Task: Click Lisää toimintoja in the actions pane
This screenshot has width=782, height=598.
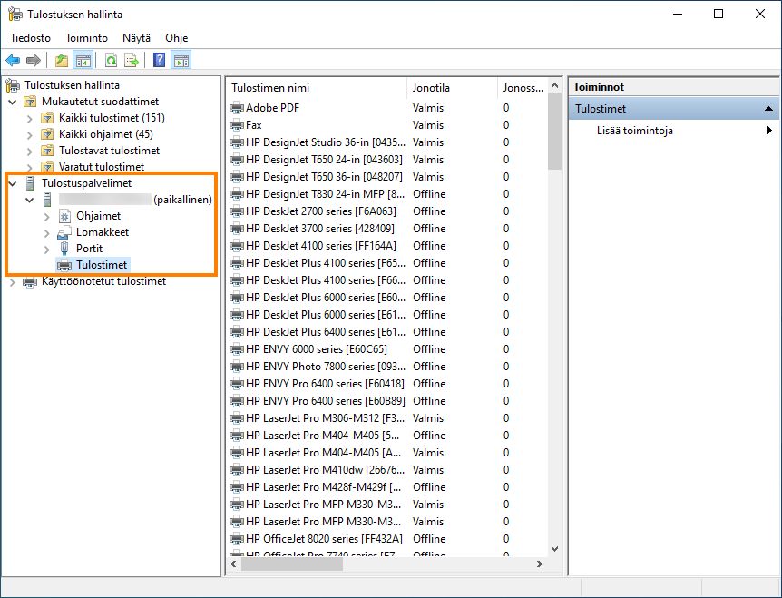Action: (x=635, y=131)
